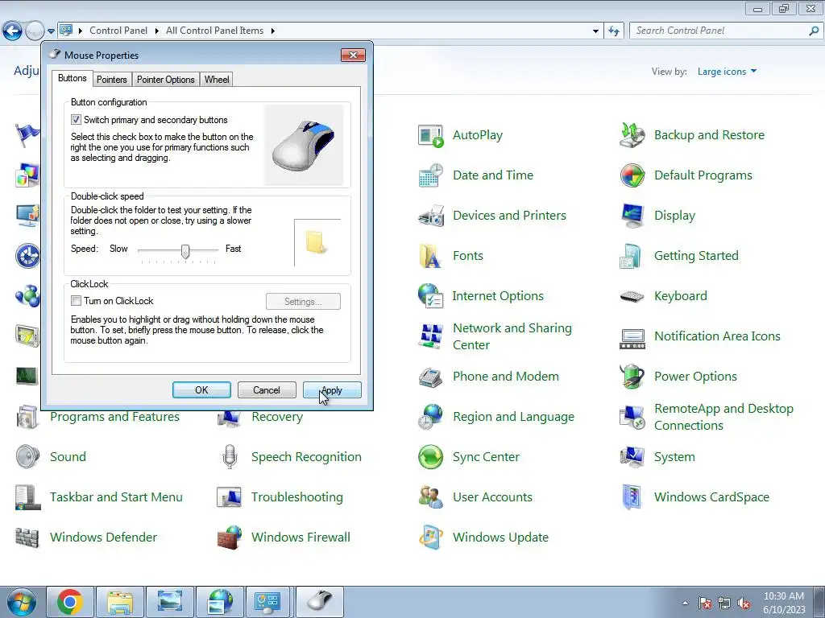Click the Region and Language icon
The height and width of the screenshot is (618, 825).
tap(430, 417)
